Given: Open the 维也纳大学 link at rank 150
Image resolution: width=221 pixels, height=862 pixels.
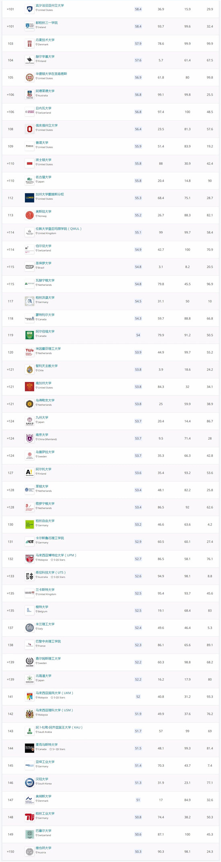Looking at the screenshot, I should 43,848.
